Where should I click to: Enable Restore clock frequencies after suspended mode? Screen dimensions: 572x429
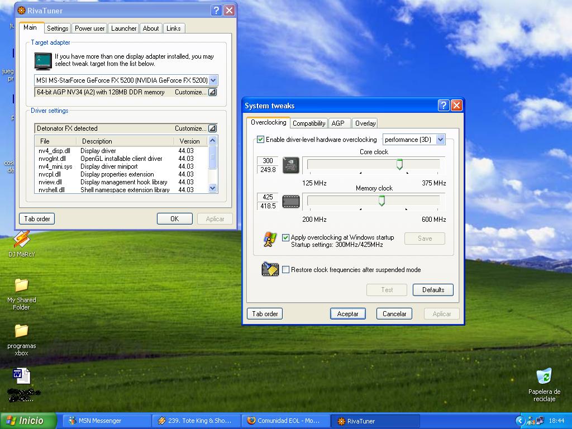coord(286,270)
